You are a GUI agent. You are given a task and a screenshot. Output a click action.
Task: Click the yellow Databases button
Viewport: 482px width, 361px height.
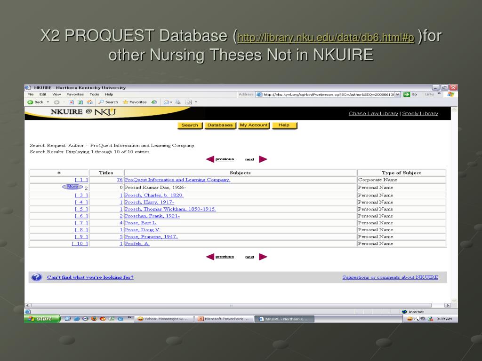pyautogui.click(x=220, y=125)
